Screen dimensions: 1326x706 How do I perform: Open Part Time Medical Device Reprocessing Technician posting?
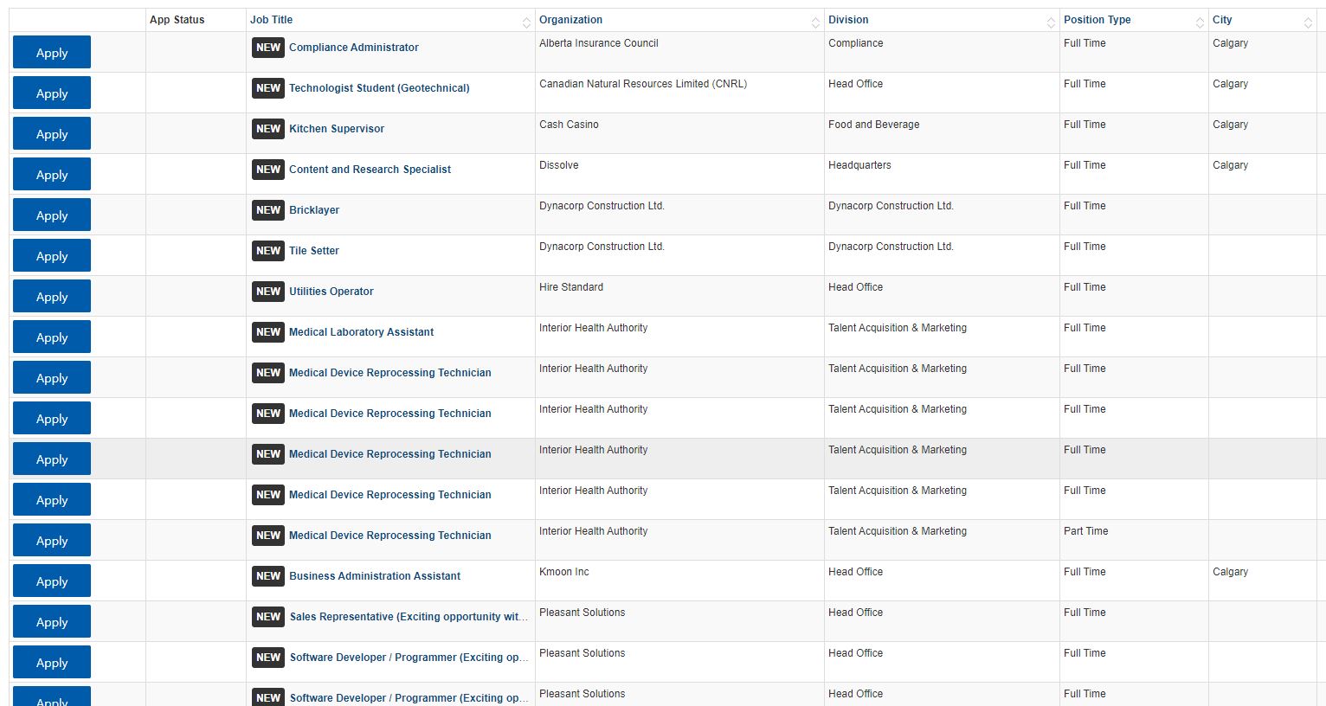point(390,536)
